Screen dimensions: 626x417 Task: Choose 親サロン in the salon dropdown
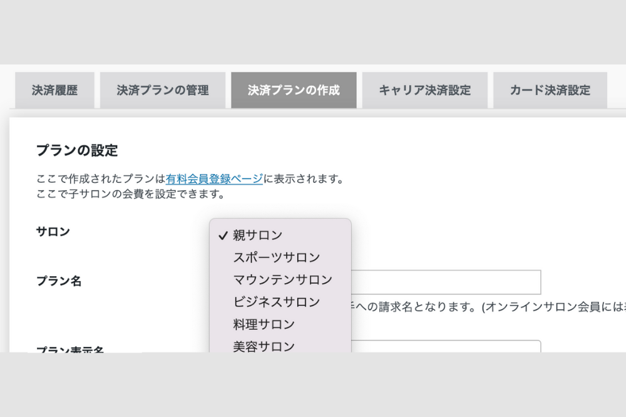258,235
